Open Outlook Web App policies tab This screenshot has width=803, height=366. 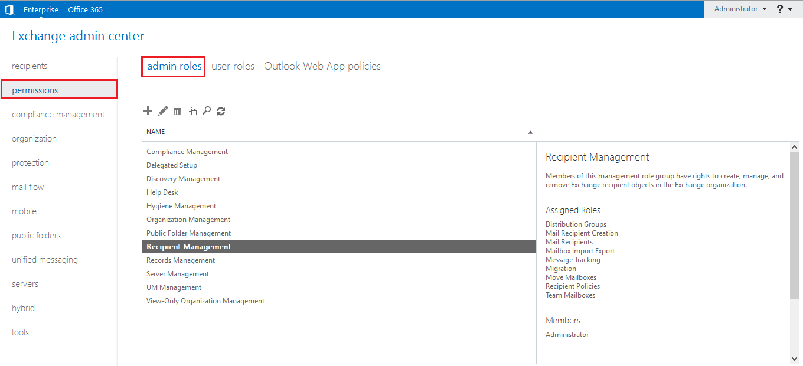pyautogui.click(x=322, y=66)
